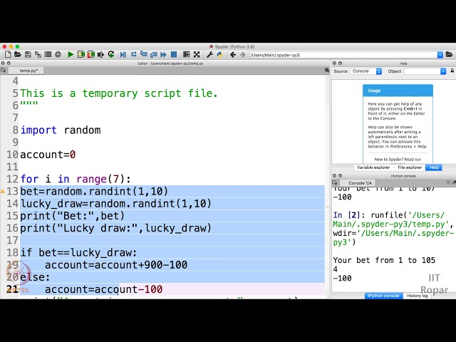456x342 pixels.
Task: Switch to the File explorer tab
Action: tap(410, 167)
